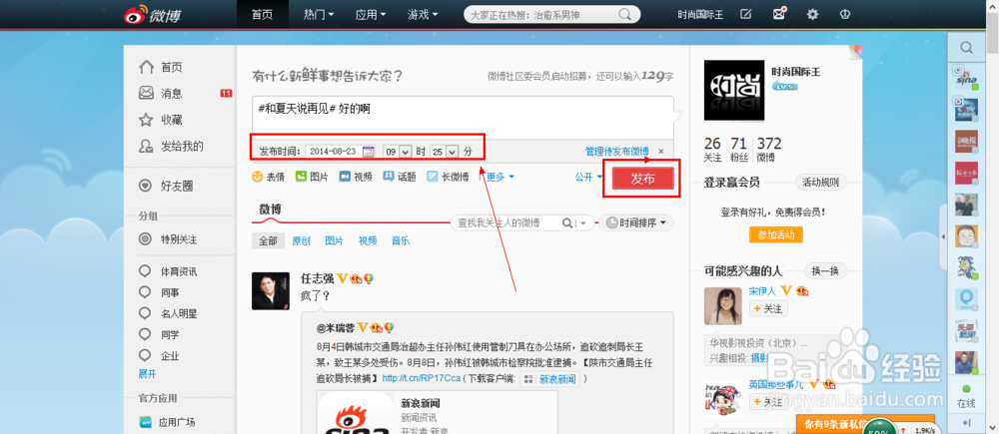Follow 宋伊人 with the 关注 button
Image resolution: width=999 pixels, height=434 pixels.
(768, 308)
